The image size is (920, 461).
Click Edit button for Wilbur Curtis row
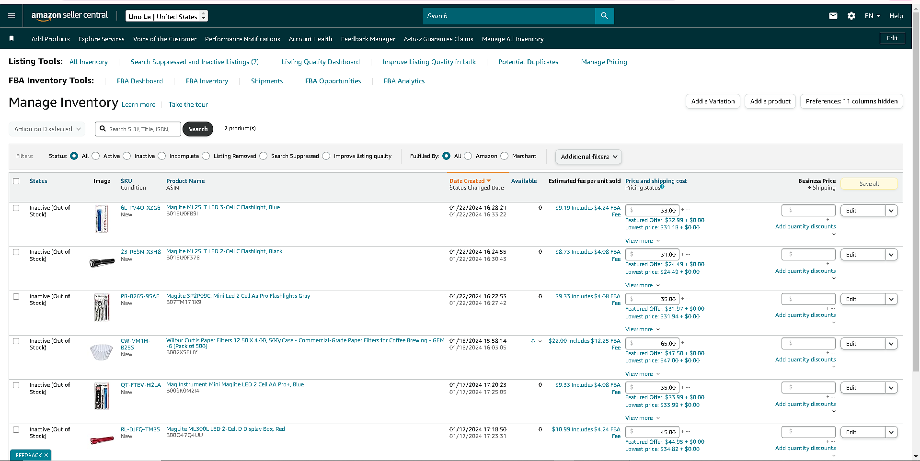[862, 344]
